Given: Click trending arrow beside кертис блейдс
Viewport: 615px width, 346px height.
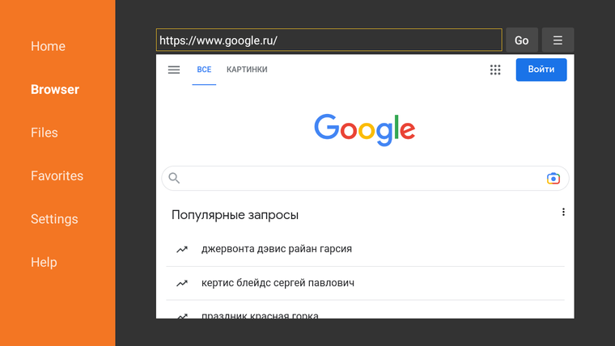Looking at the screenshot, I should click(x=182, y=283).
